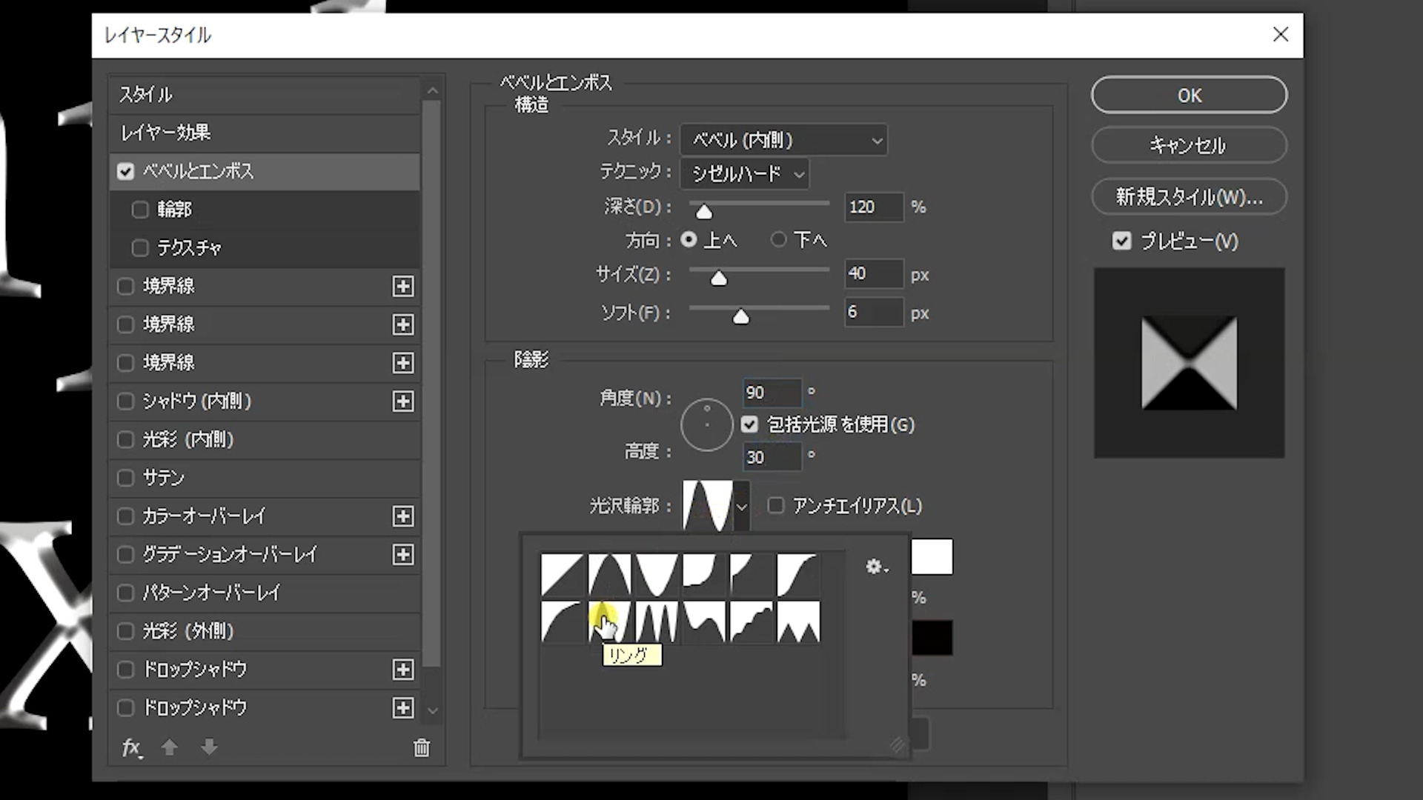Move effect down with the arrow icon
This screenshot has width=1423, height=800.
210,747
